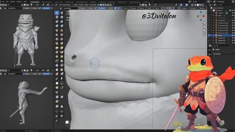235x132 pixels.
Task: Select Плоскость.003 in the outliner
Action: (x=223, y=28)
